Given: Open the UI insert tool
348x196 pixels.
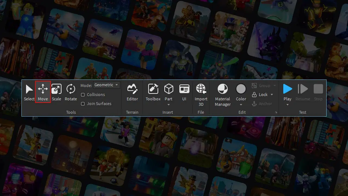Looking at the screenshot, I should pos(184,92).
